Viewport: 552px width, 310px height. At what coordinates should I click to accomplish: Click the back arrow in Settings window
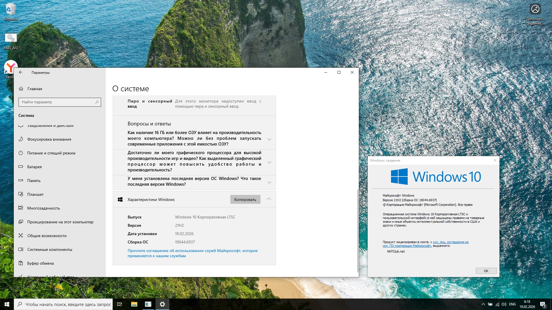tap(21, 72)
